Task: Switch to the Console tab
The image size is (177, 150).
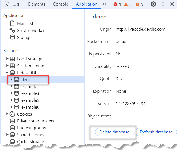Action: click(x=61, y=4)
